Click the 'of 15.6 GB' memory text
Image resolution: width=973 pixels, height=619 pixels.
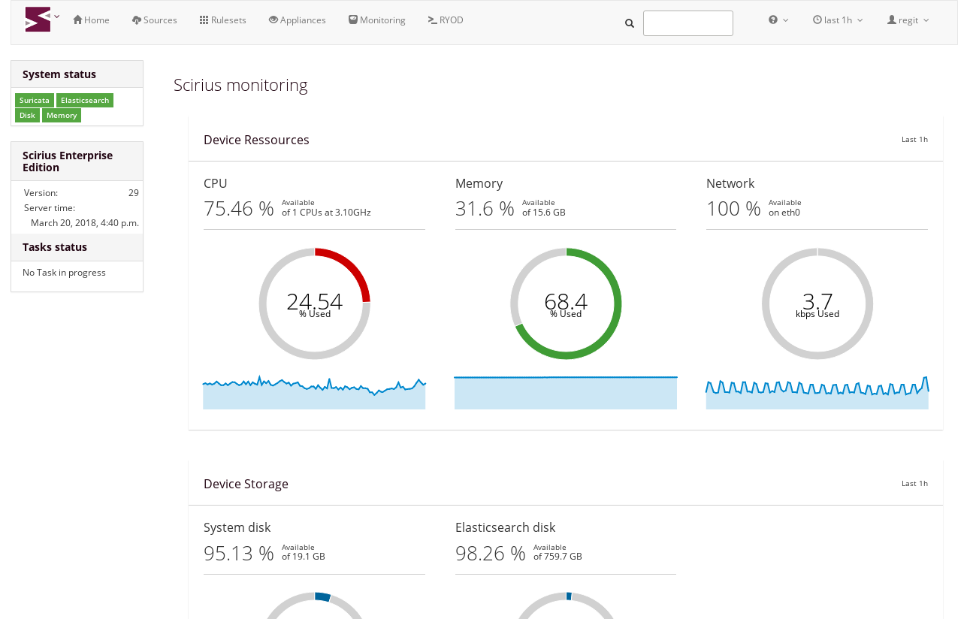tap(544, 213)
